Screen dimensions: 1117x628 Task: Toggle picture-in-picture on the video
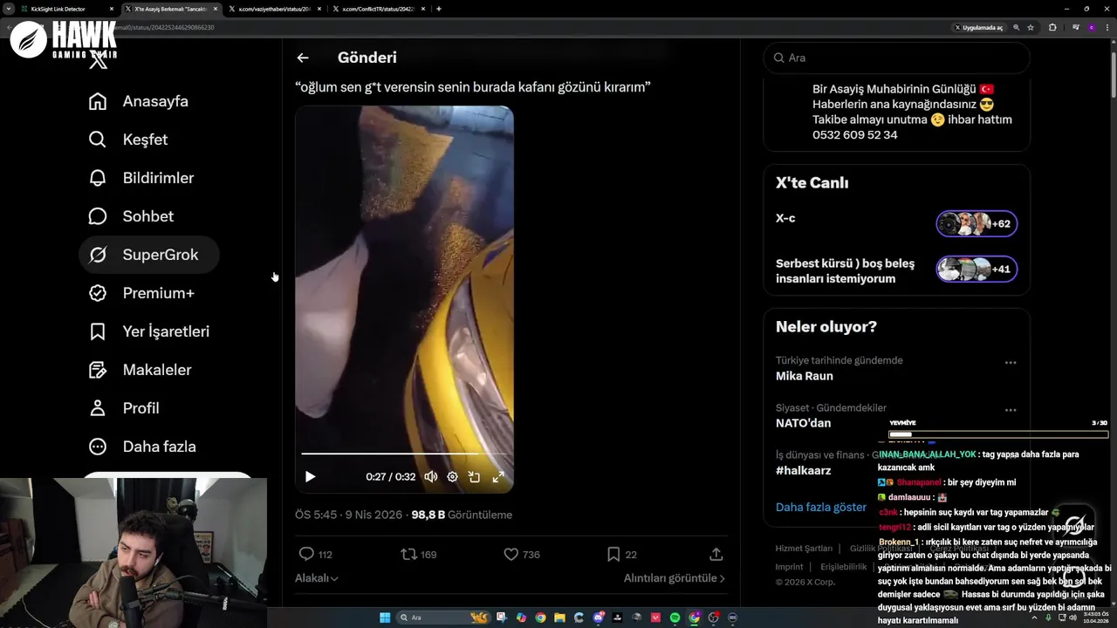coord(474,476)
